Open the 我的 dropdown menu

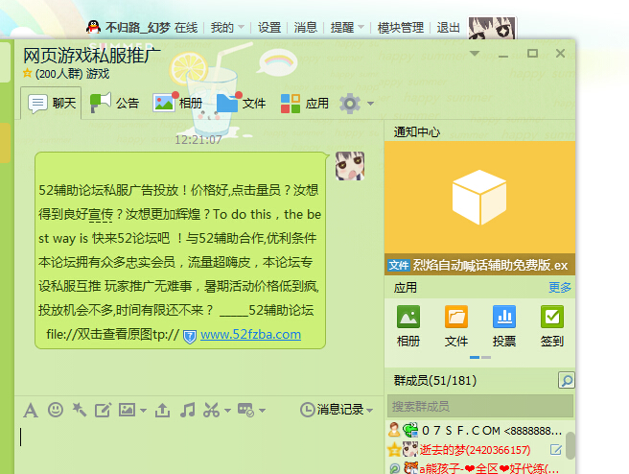(227, 27)
